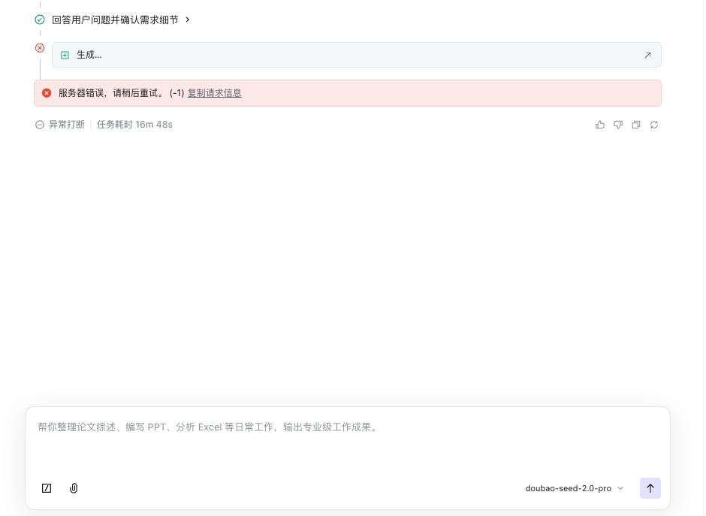This screenshot has height=516, width=706.
Task: Open the 生成... task card
Action: [356, 55]
